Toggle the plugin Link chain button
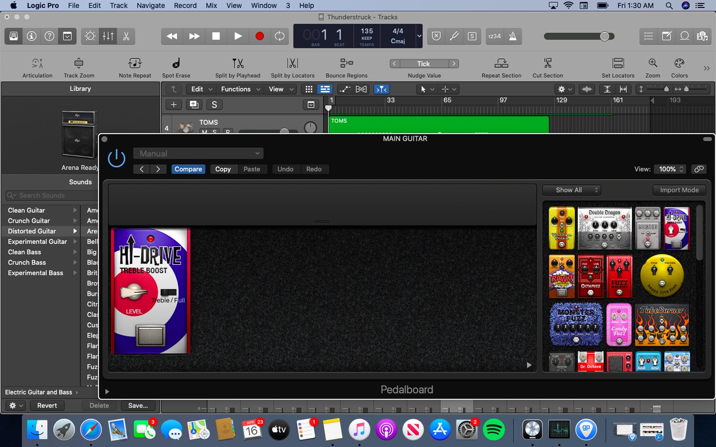The image size is (716, 447). 699,169
